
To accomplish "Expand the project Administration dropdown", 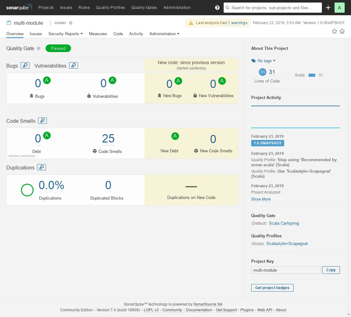I will tap(164, 34).
